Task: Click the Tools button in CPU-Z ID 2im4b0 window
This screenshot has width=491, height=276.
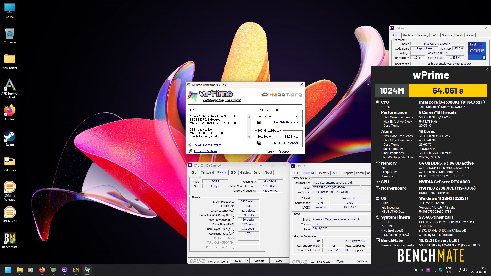Action: click(x=238, y=261)
